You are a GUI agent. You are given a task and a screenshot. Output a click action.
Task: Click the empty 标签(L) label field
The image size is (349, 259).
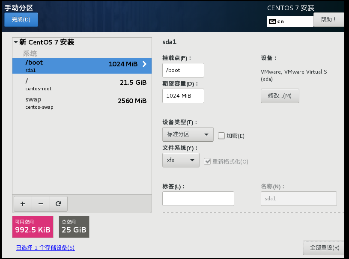198,199
